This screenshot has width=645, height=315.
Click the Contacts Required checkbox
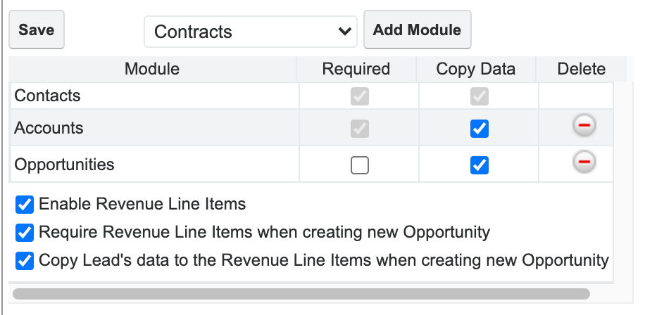360,97
